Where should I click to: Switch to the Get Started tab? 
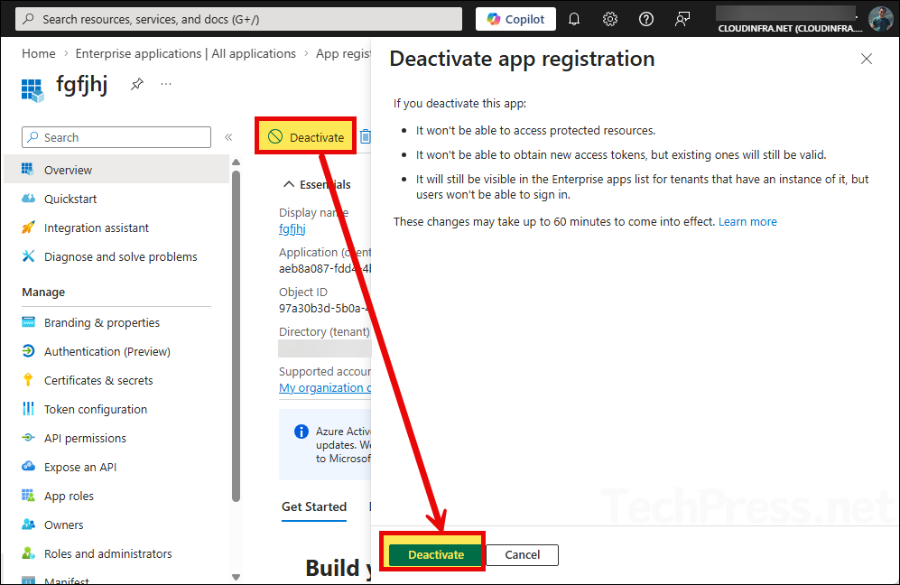313,507
